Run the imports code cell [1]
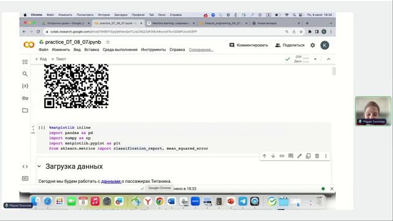This screenshot has width=393, height=221. click(x=42, y=128)
